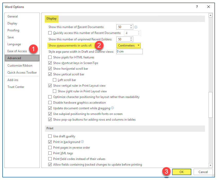Uncheck Print in background
The height and width of the screenshot is (180, 217).
(50, 142)
